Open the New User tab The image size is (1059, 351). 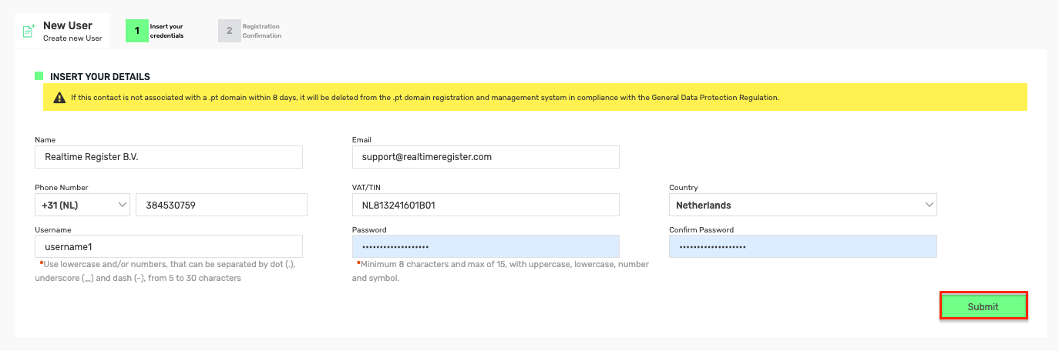(x=63, y=31)
